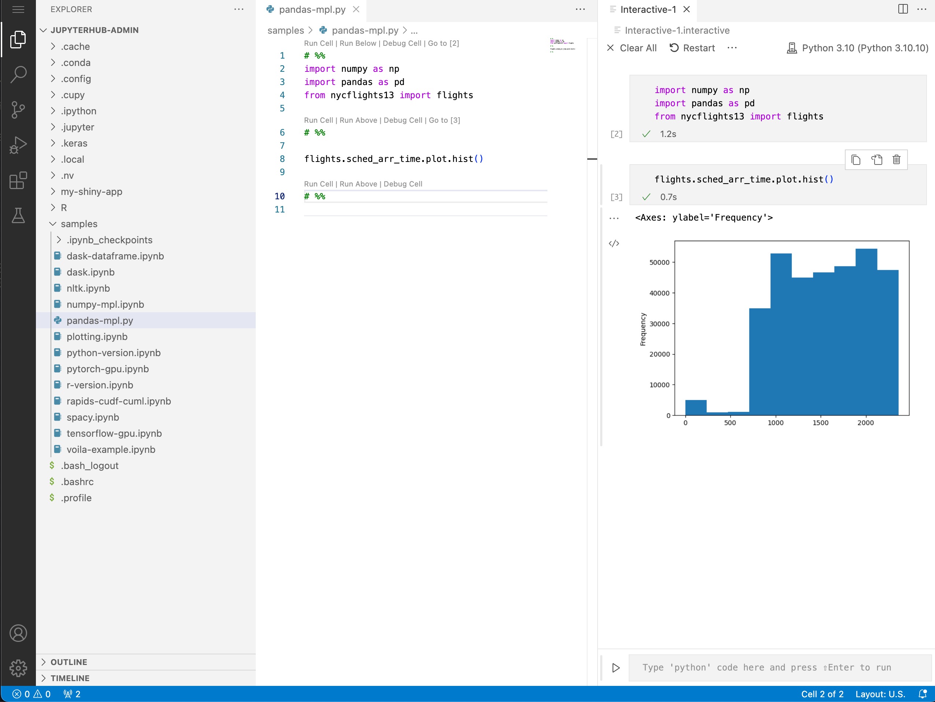The height and width of the screenshot is (702, 935).
Task: Delete the flights histogram cell
Action: coord(896,160)
